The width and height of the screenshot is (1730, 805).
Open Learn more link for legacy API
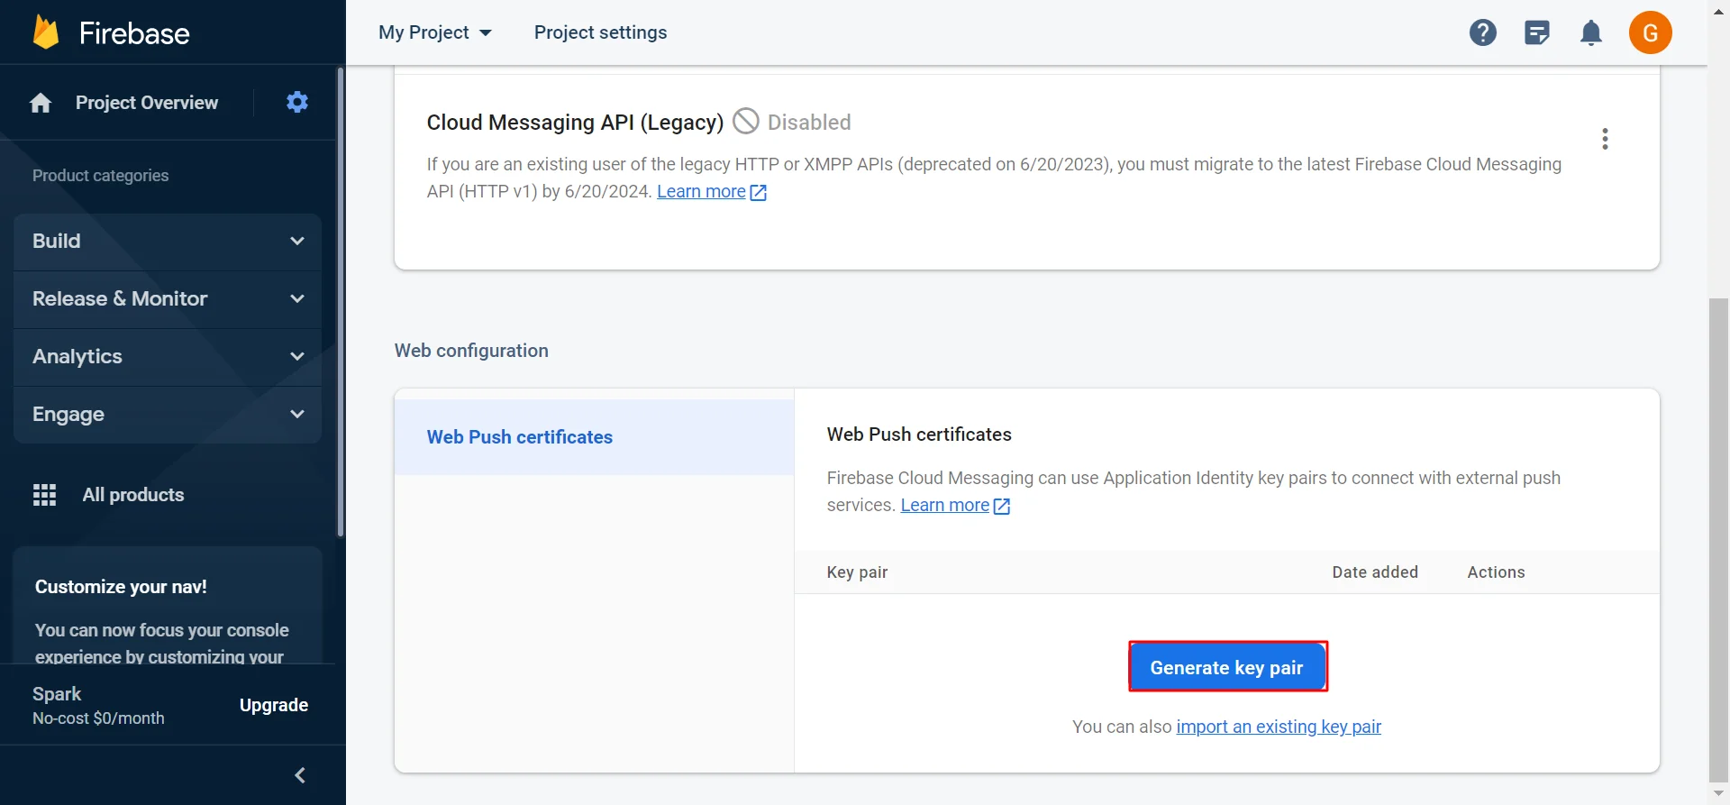(701, 191)
